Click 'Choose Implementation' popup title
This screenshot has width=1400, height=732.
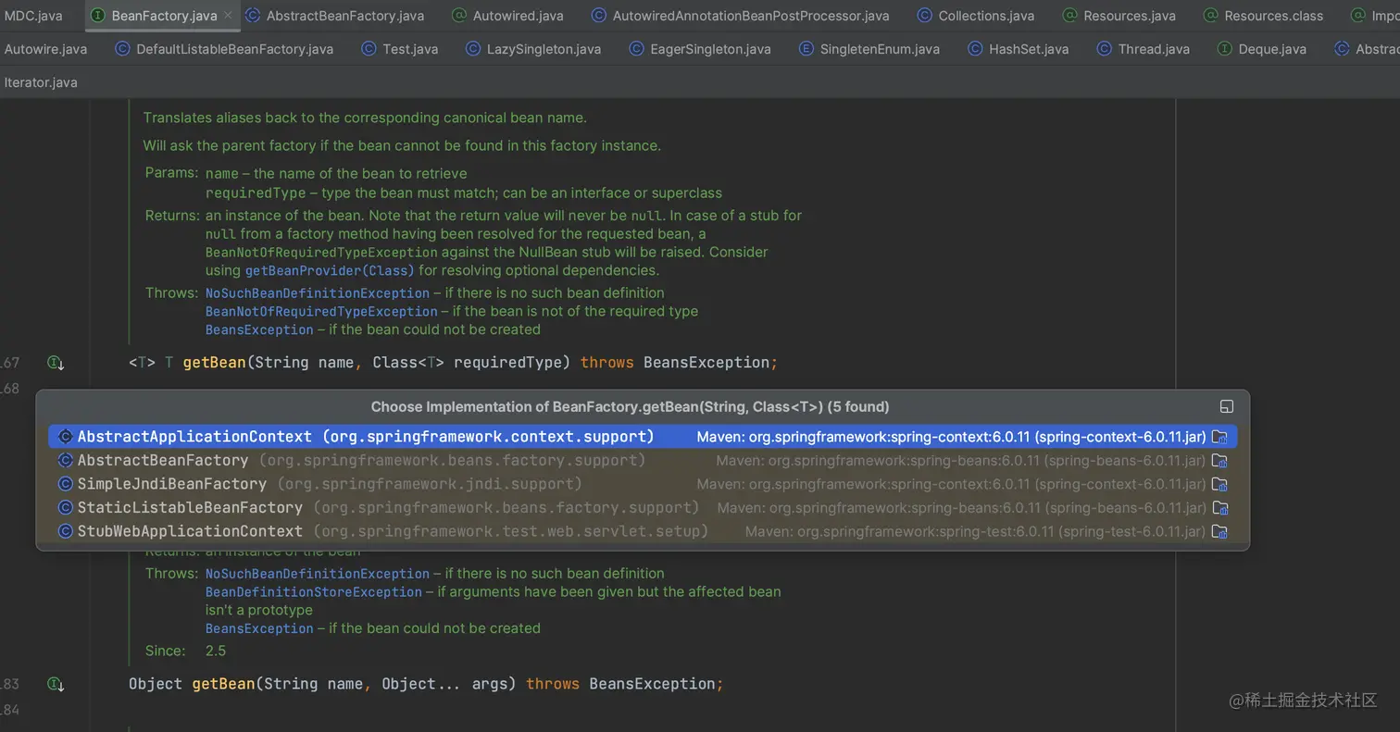[630, 406]
